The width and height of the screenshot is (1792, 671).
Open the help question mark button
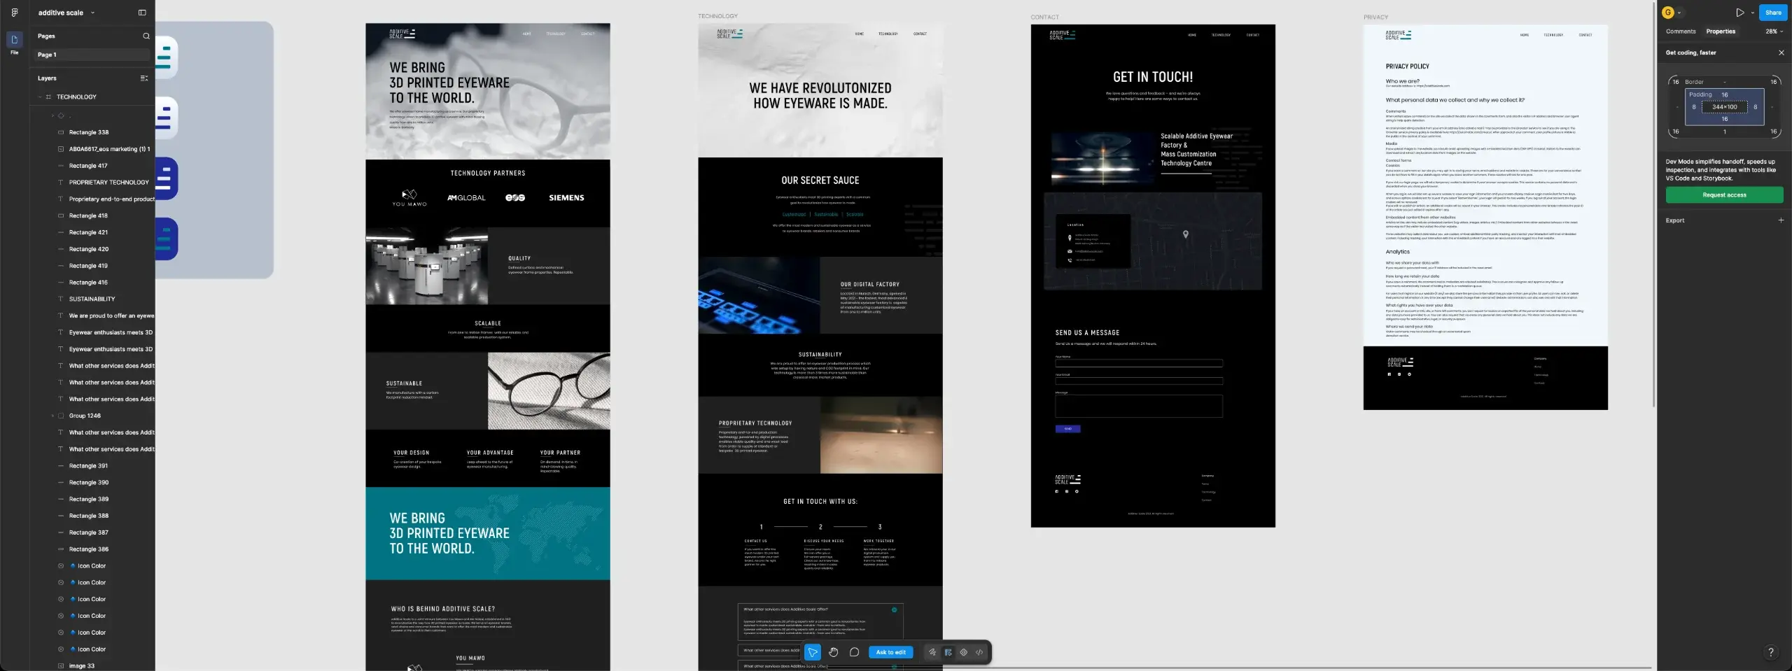coord(1771,652)
